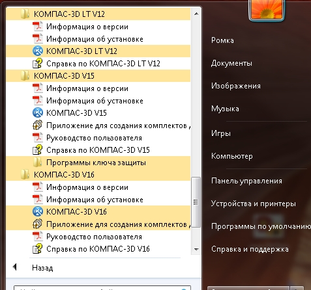Open Компьютер
Screen dimensions: 311x290
pos(232,156)
